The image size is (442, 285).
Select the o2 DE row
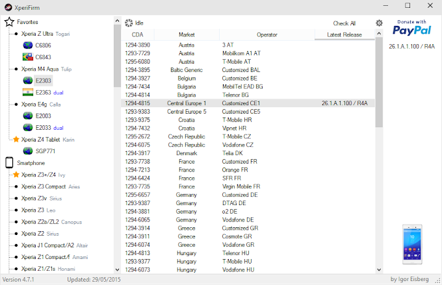tap(248, 212)
